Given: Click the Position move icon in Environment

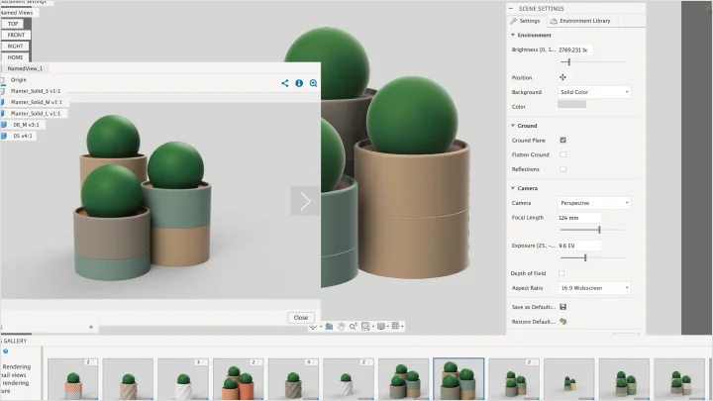Looking at the screenshot, I should 562,77.
